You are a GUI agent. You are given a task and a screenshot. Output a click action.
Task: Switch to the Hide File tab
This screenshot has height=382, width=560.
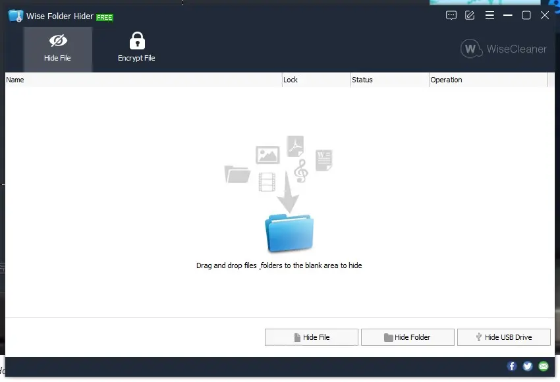coord(58,49)
